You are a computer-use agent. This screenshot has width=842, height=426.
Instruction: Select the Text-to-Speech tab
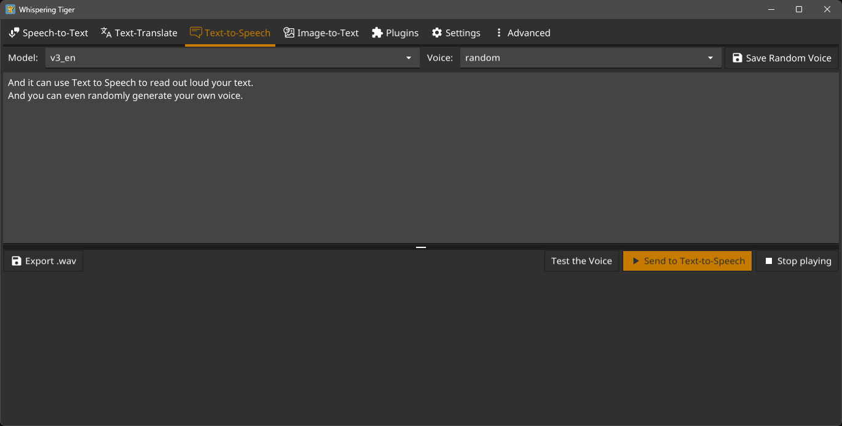[230, 33]
